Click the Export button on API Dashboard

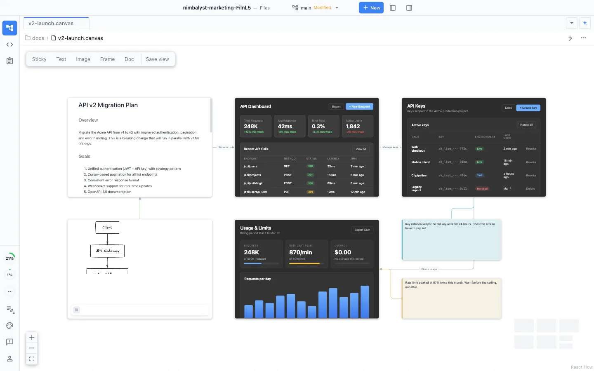(x=336, y=106)
